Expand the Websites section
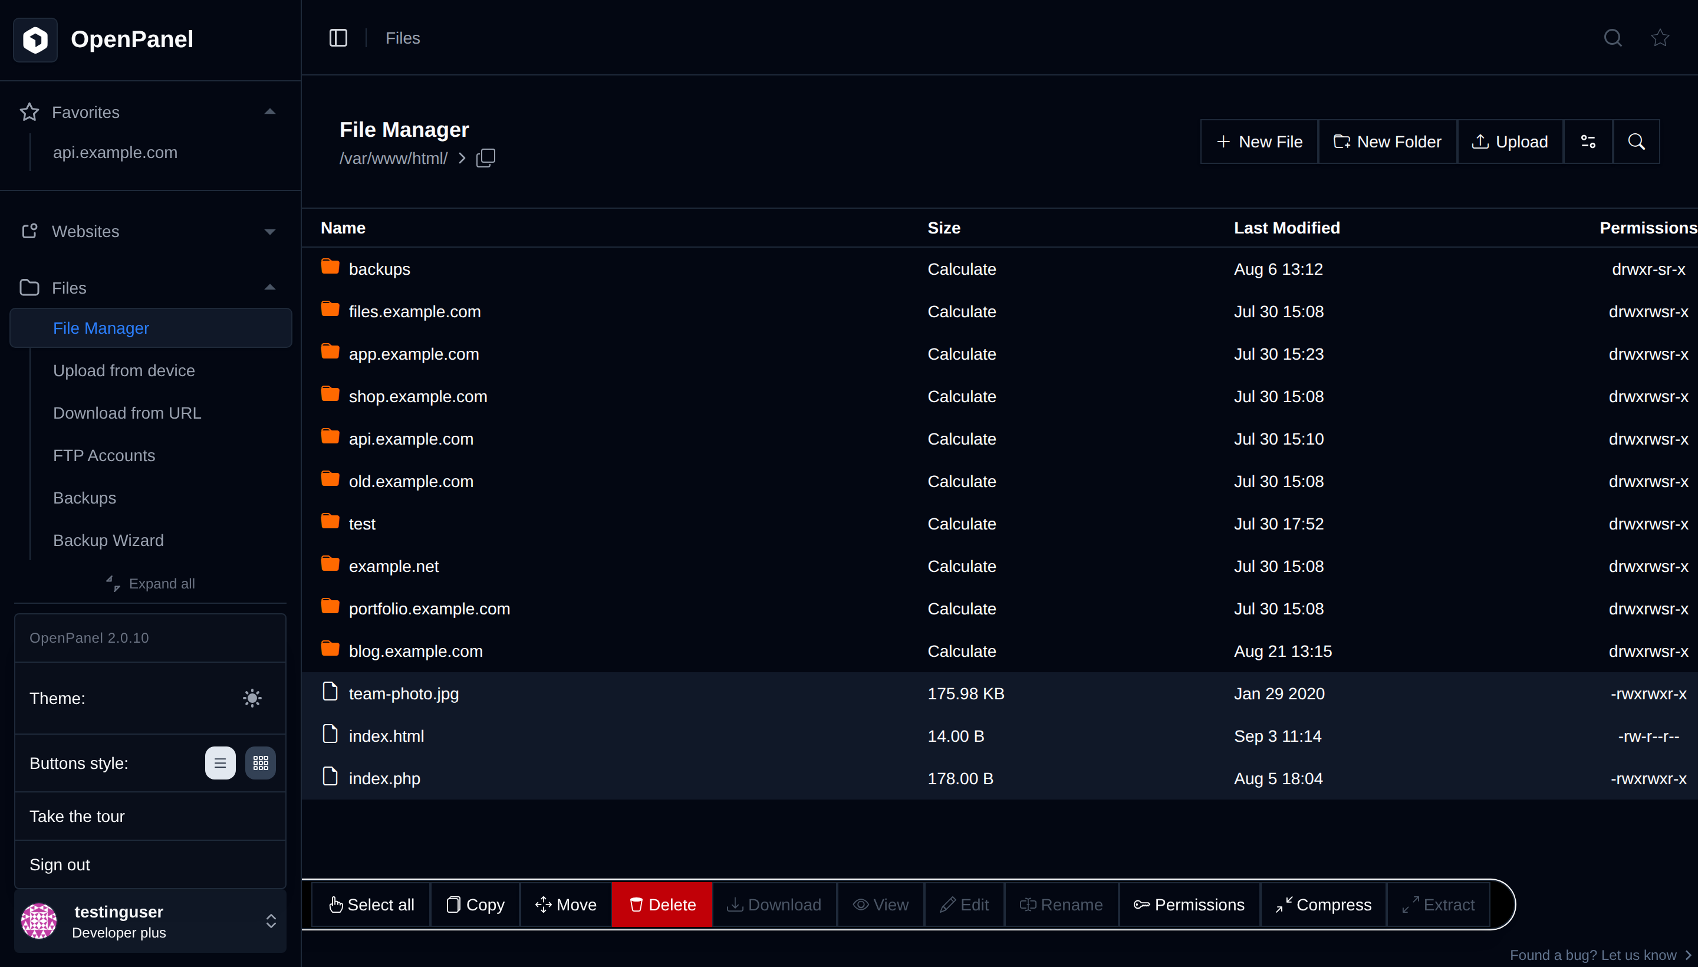The image size is (1698, 967). pyautogui.click(x=269, y=232)
